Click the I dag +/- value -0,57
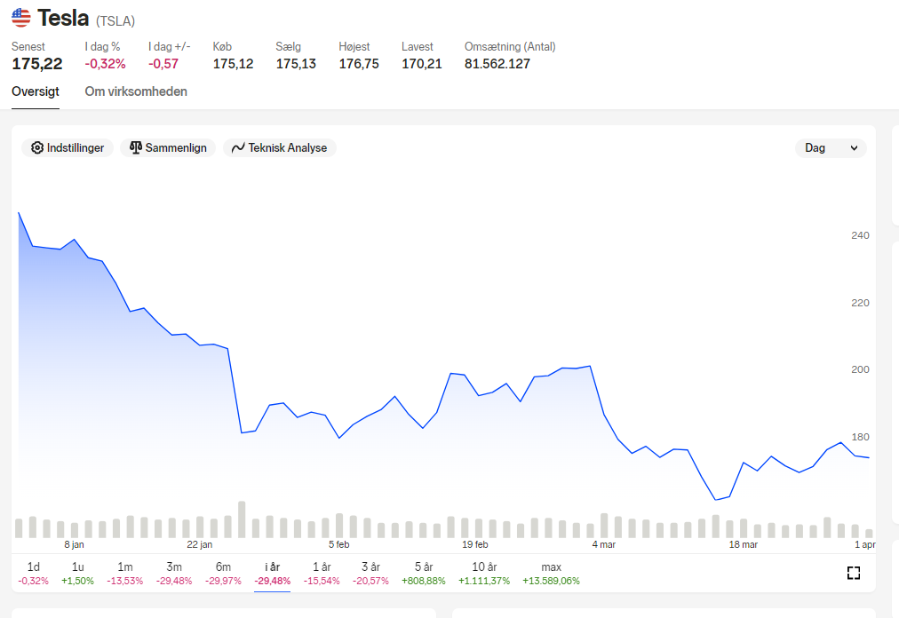Image resolution: width=899 pixels, height=618 pixels. 163,64
